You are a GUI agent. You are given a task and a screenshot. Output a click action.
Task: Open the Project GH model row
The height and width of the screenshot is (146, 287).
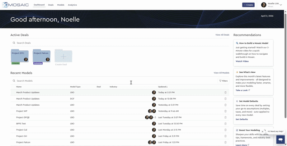[x=120, y=136]
